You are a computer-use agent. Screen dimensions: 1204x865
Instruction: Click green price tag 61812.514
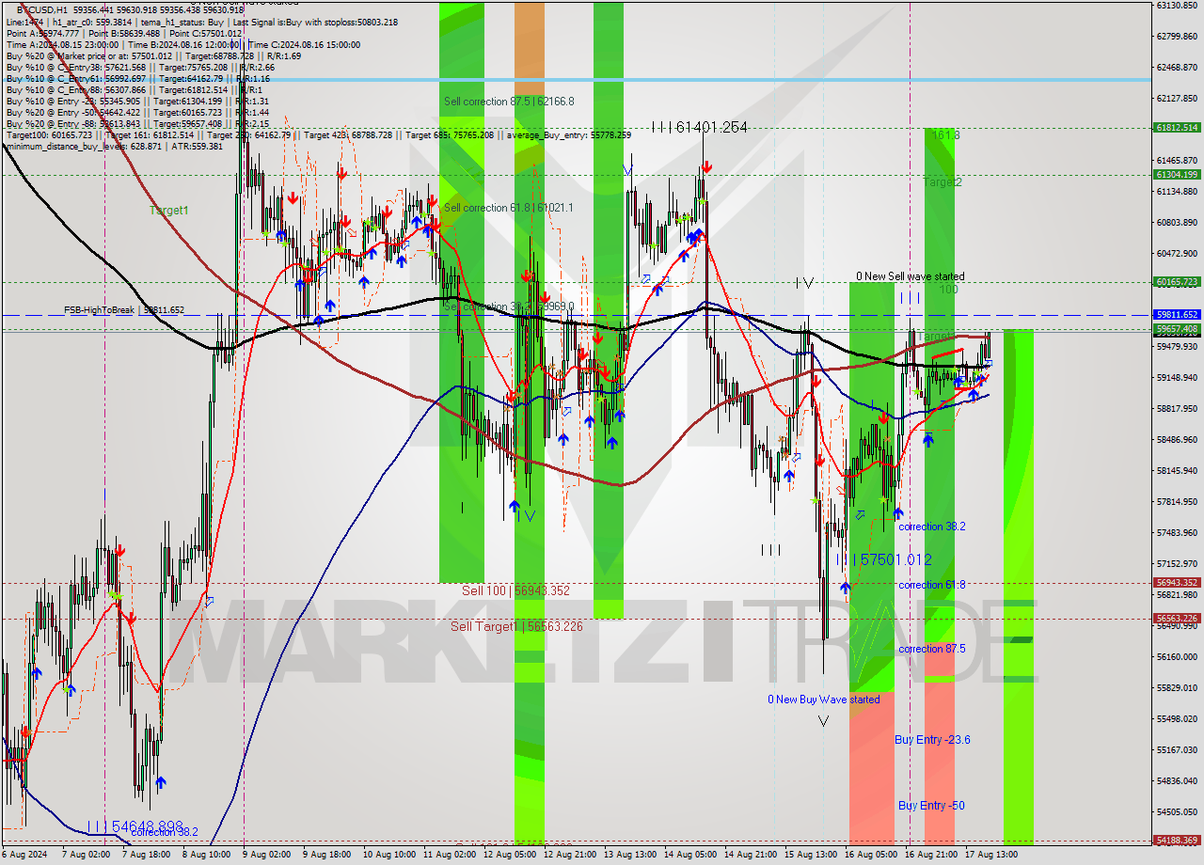pos(1176,128)
